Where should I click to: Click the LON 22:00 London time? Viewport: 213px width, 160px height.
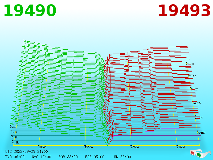(121, 157)
